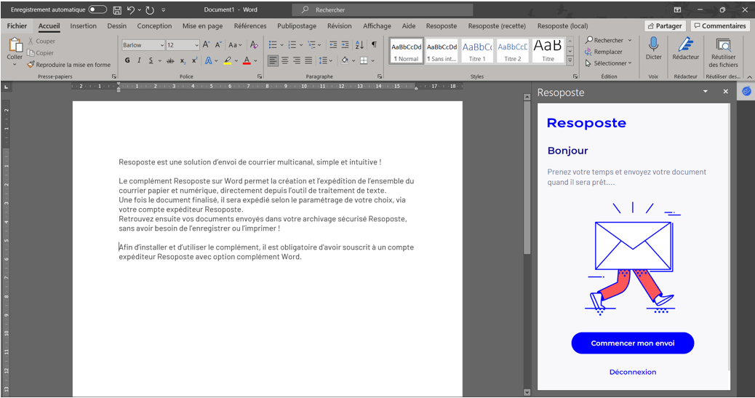Increase font size with A up icon
This screenshot has height=398, width=755.
[x=206, y=45]
